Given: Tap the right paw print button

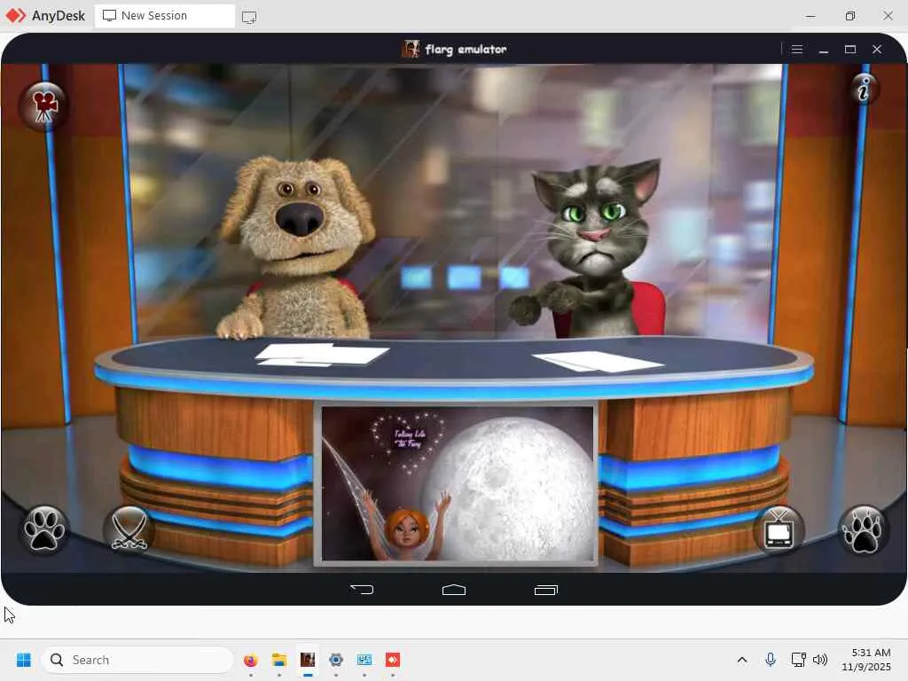Looking at the screenshot, I should coord(863,530).
